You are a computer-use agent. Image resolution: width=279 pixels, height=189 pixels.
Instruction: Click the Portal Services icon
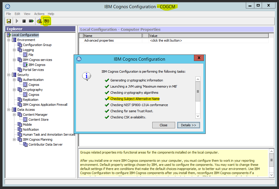pyautogui.click(x=20, y=70)
